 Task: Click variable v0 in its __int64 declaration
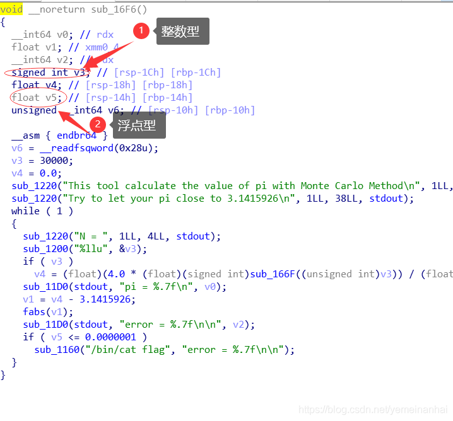click(x=62, y=35)
